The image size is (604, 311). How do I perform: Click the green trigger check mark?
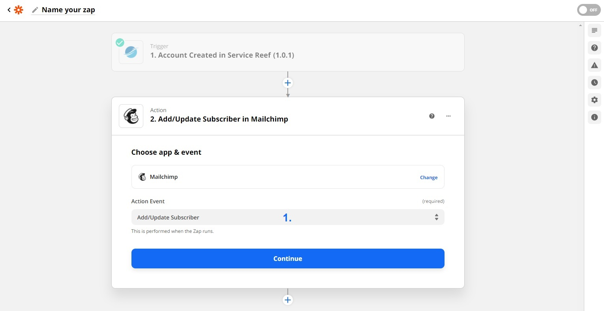pyautogui.click(x=120, y=43)
